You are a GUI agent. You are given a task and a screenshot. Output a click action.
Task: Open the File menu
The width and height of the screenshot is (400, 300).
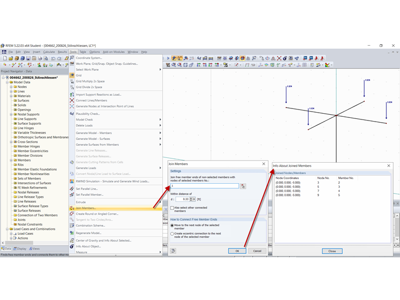pos(11,52)
